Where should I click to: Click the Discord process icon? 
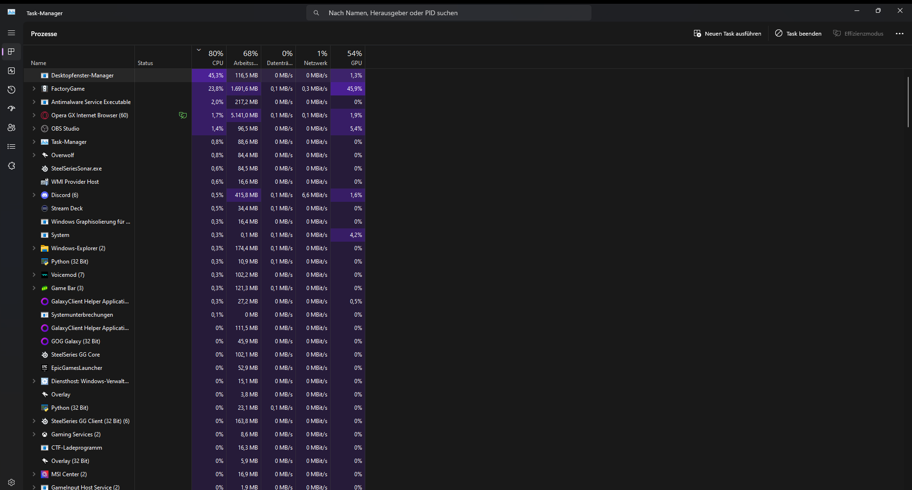coord(45,195)
